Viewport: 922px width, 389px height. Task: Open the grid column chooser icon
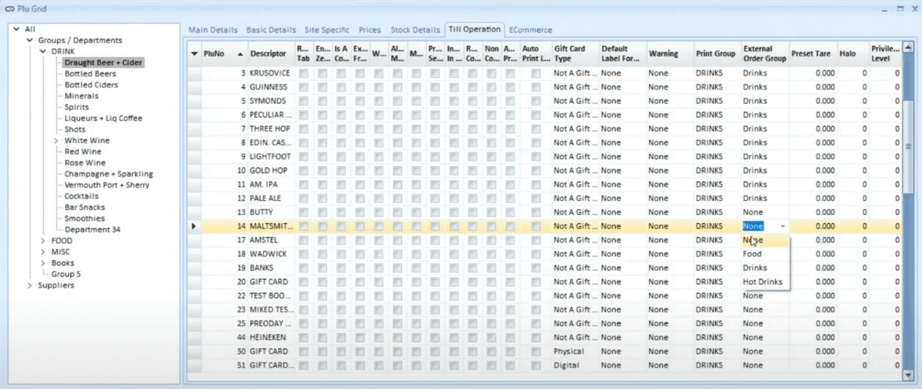(x=194, y=54)
